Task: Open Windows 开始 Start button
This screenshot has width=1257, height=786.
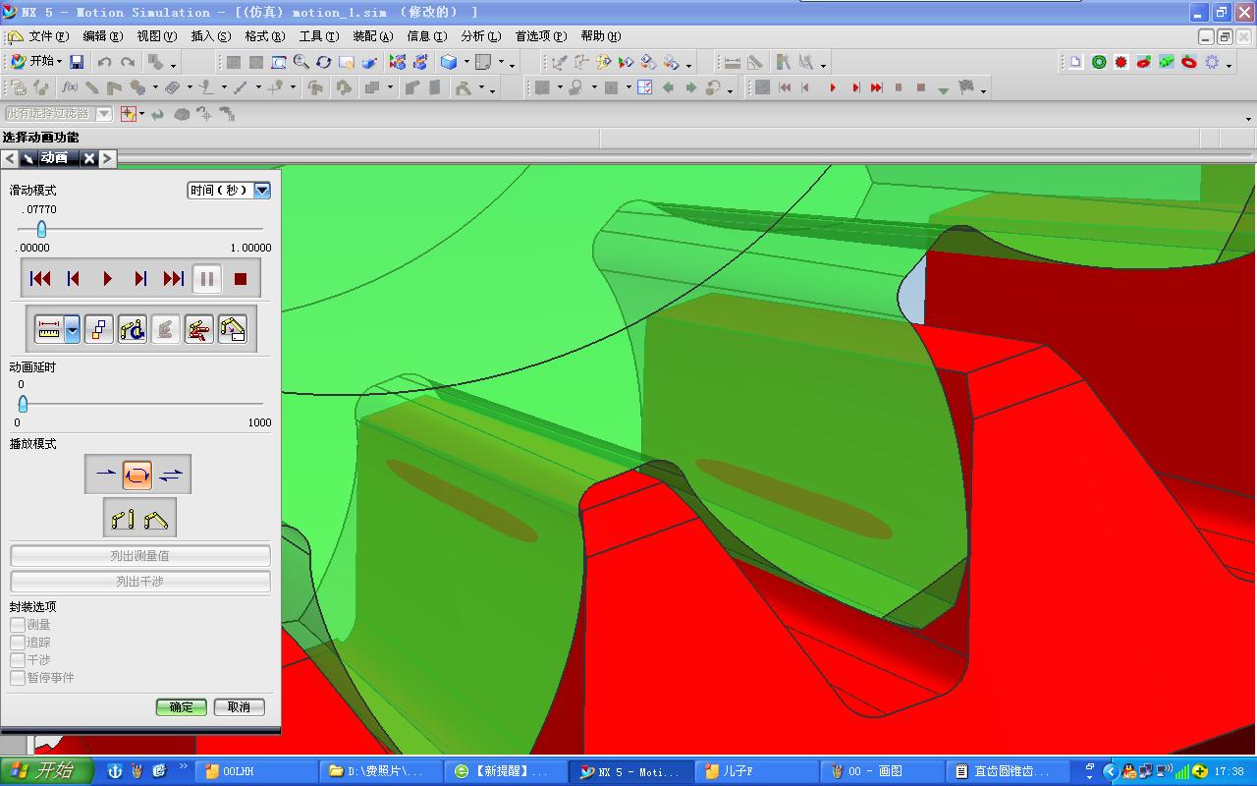Action: pyautogui.click(x=48, y=771)
